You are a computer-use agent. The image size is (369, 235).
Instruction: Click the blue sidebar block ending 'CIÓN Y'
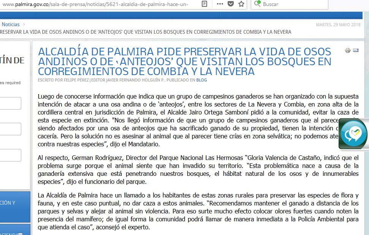click(15, 207)
